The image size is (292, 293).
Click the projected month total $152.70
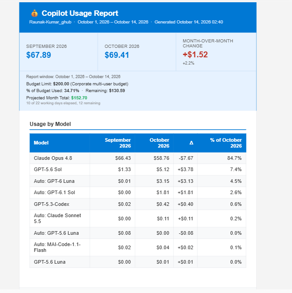point(79,98)
